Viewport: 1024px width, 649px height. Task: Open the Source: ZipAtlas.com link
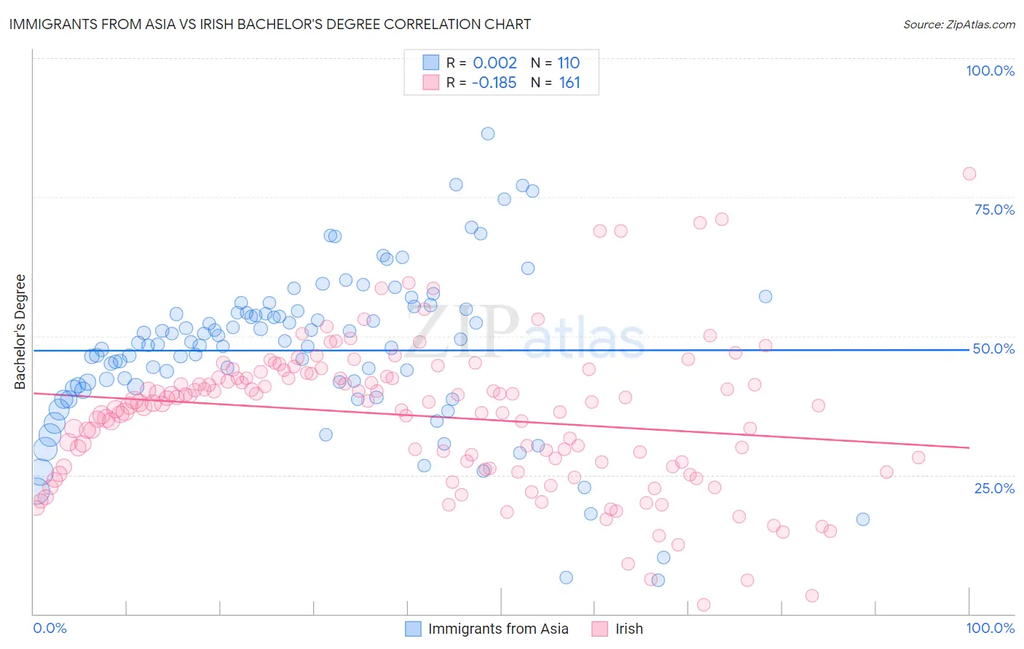point(959,24)
